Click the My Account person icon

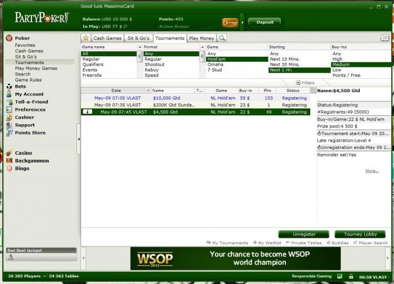pos(9,94)
